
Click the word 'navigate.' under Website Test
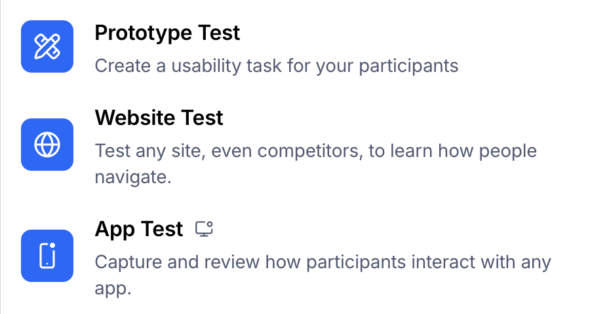point(133,177)
